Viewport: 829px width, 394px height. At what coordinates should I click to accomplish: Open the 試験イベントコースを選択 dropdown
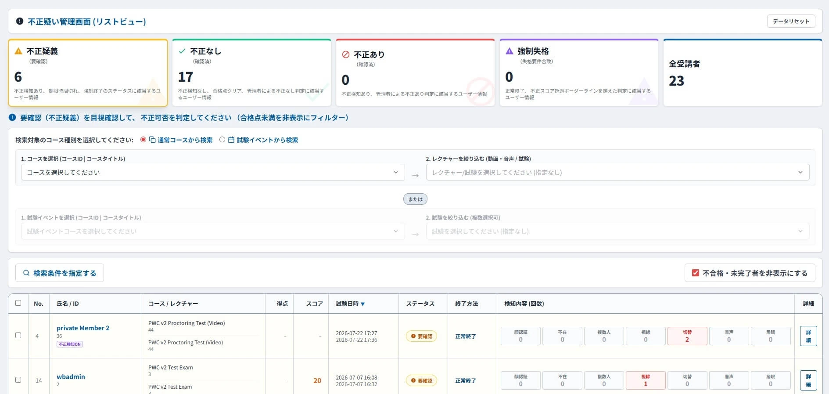(213, 231)
